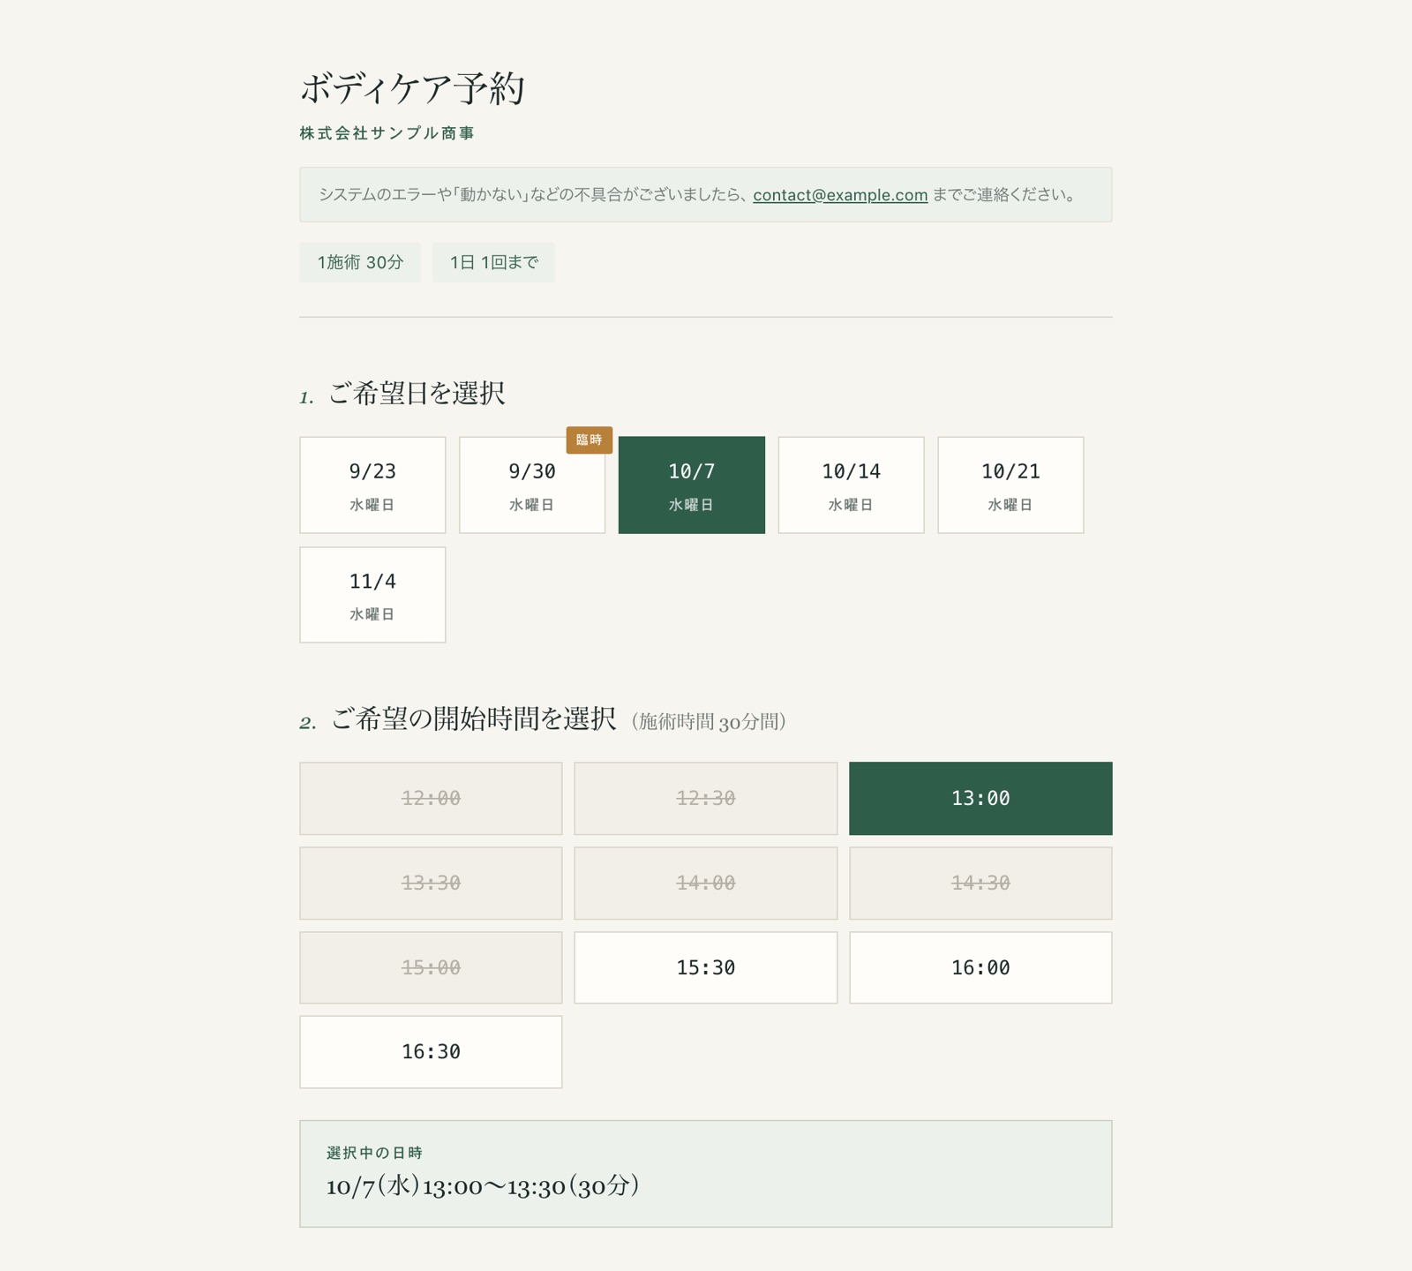Pick the 16:00 time slot
Screen dimensions: 1412x1271
point(980,967)
